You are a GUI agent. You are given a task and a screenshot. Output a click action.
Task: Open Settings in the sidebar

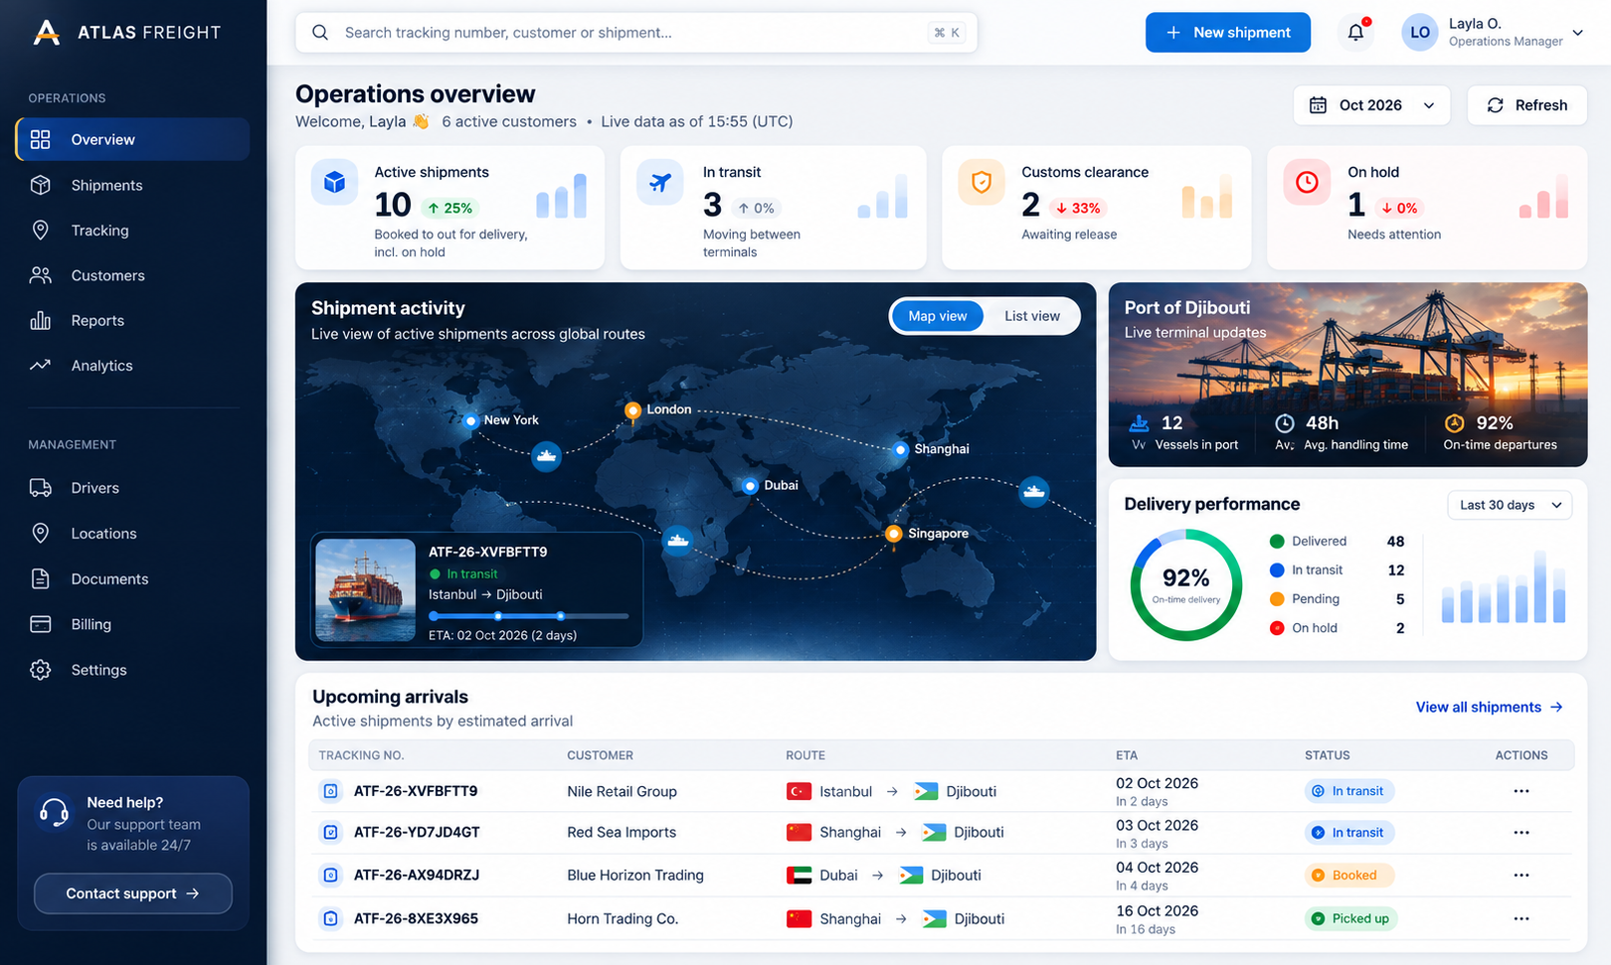click(x=132, y=670)
